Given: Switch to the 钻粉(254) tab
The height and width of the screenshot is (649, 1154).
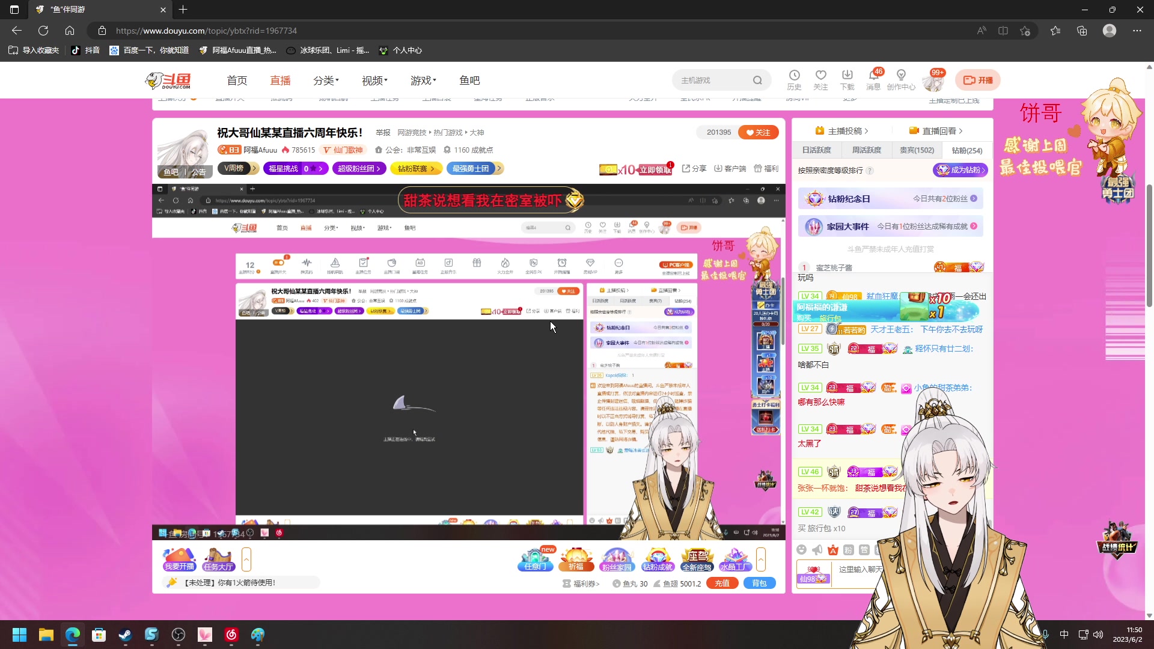Looking at the screenshot, I should pos(966,150).
